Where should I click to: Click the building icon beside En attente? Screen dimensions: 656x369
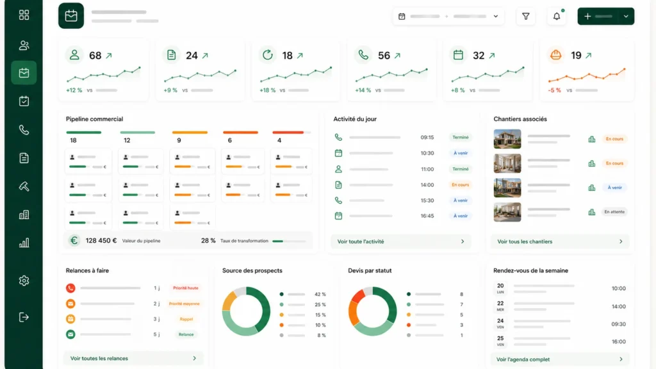click(x=591, y=212)
